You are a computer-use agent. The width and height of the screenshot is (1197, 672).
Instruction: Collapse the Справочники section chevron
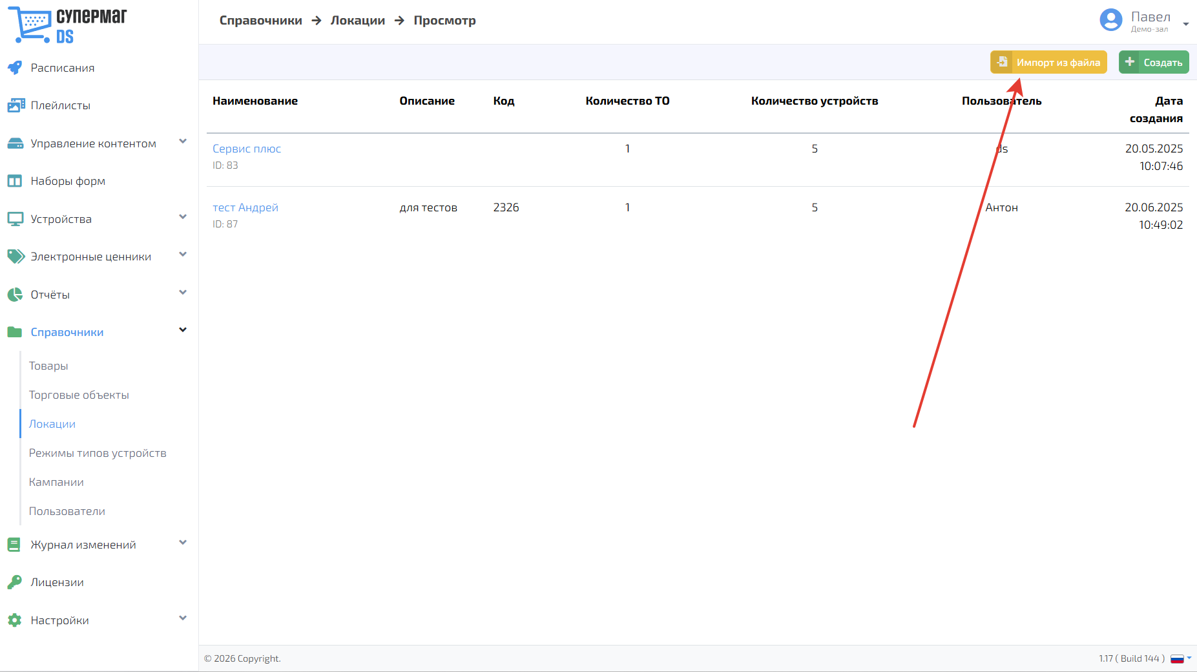tap(183, 330)
